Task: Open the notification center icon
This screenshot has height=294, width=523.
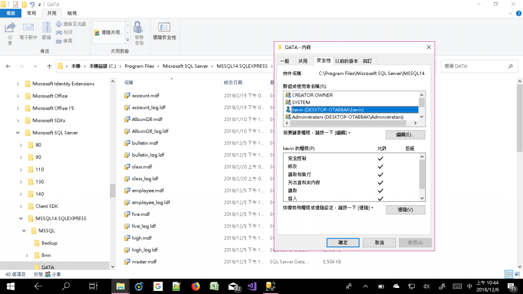Action: [x=512, y=286]
